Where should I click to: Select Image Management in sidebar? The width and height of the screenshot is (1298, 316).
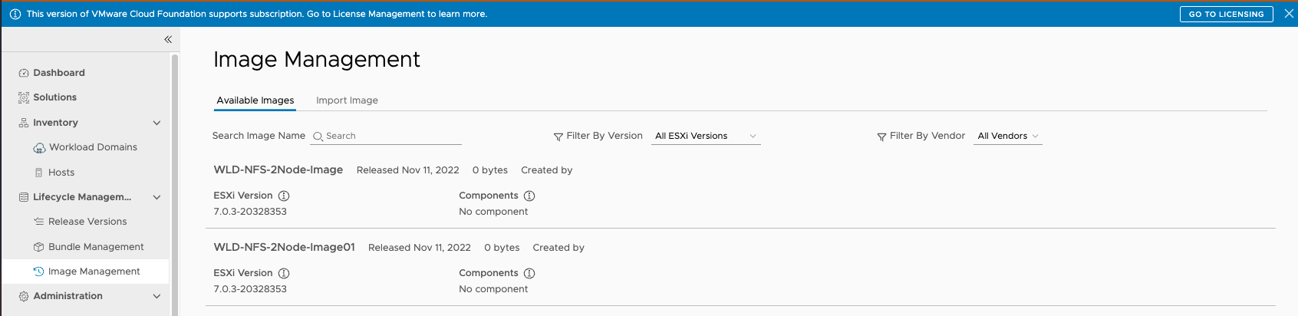[x=84, y=272]
